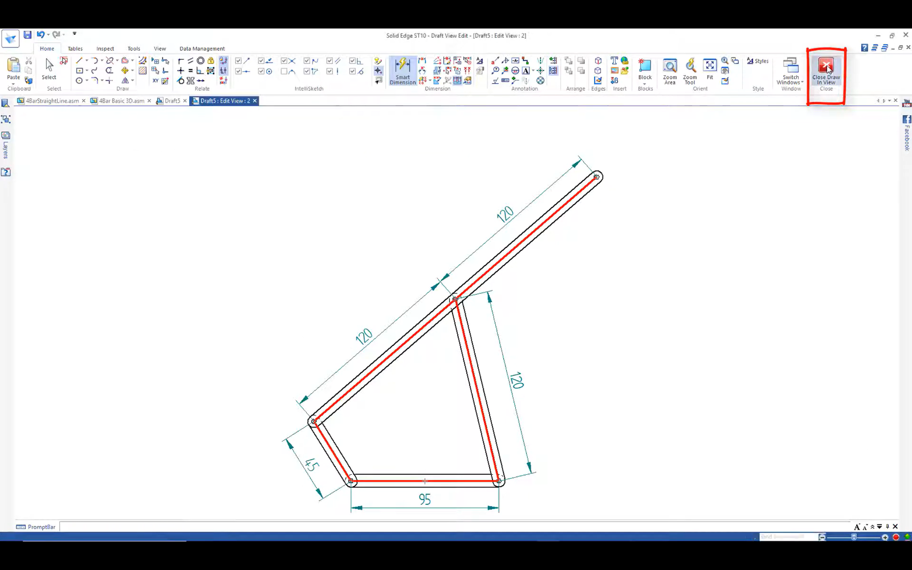Toggle IntelliSketch midpoint checkbox
912x570 pixels.
tap(238, 71)
